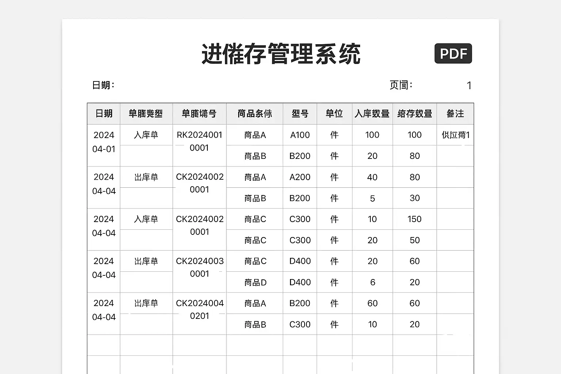This screenshot has height=374, width=561.
Task: Click the "商品D" product cell
Action: (x=255, y=282)
